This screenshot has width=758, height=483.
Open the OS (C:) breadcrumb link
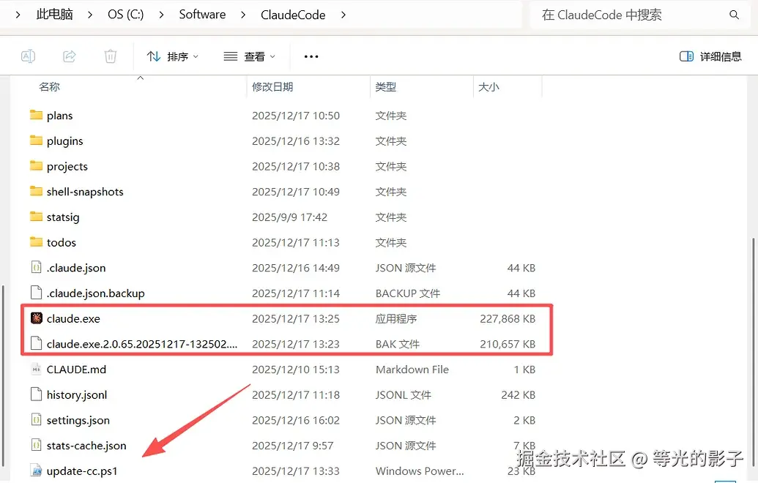tap(125, 14)
